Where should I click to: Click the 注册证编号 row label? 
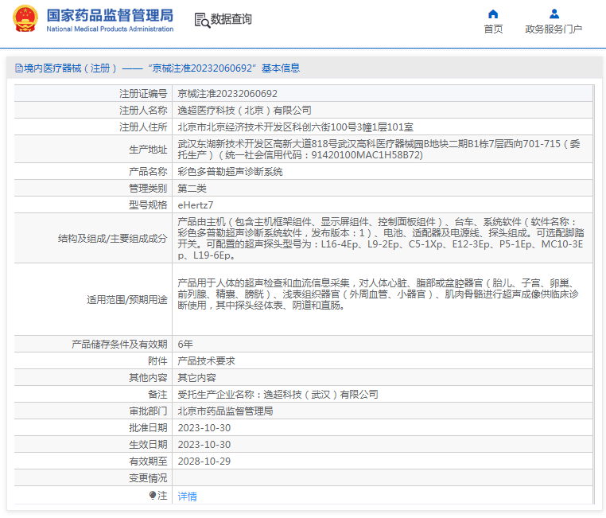(143, 94)
